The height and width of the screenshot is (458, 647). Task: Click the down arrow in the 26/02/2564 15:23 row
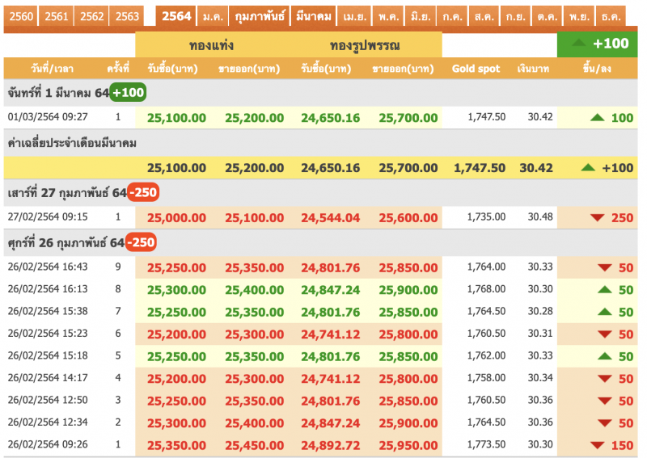pos(604,334)
